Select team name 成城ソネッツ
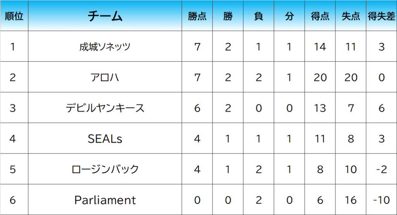Screen dimensions: 397x215 (x=105, y=47)
